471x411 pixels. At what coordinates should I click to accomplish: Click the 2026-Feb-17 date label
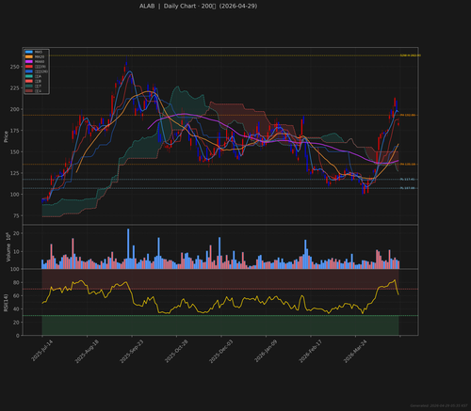[311, 351]
